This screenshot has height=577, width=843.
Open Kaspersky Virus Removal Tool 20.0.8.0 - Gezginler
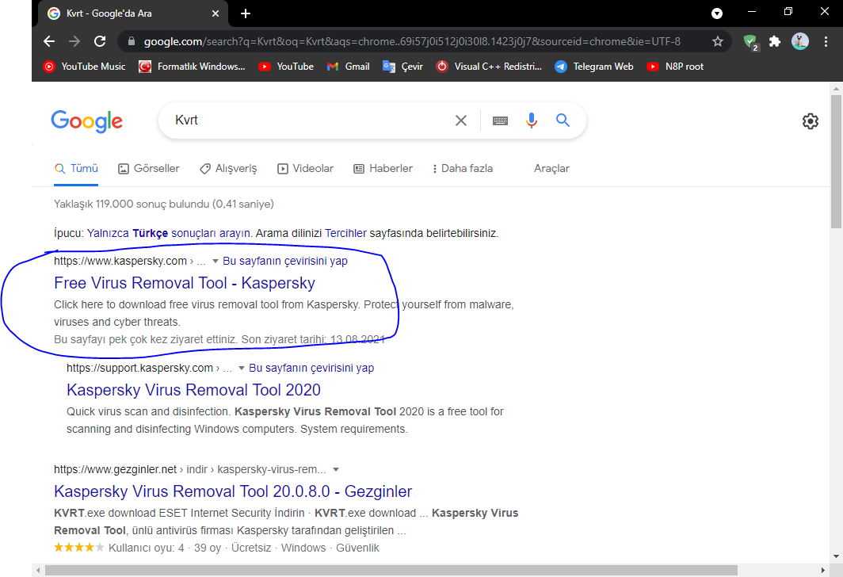coord(233,491)
